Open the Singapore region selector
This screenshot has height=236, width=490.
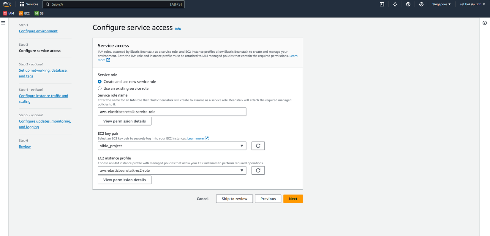441,4
